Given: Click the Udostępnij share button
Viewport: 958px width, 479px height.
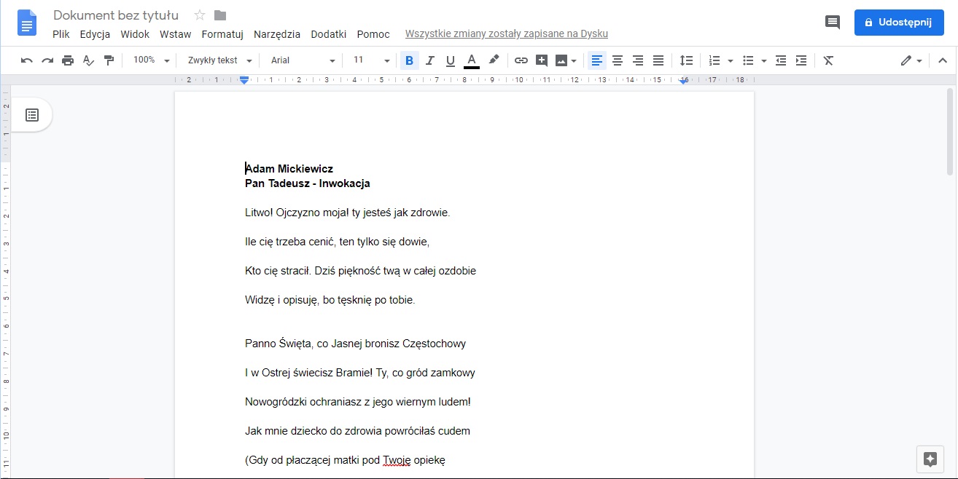Looking at the screenshot, I should coord(897,22).
